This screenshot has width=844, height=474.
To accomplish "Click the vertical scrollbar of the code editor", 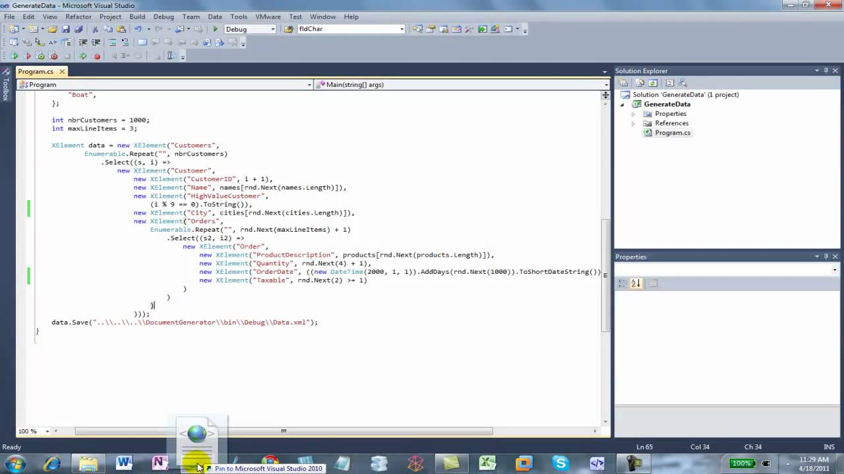I will tap(606, 275).
